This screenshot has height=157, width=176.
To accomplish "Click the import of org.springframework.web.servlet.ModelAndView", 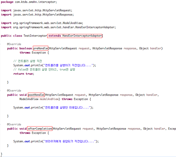I will tap(42, 23).
